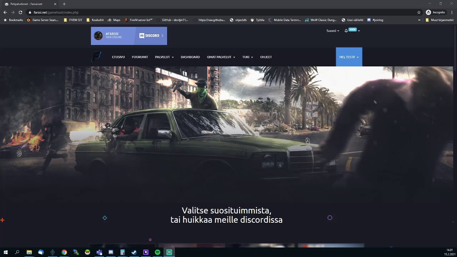
Task: View site info via the padlock icon
Action: (x=30, y=12)
